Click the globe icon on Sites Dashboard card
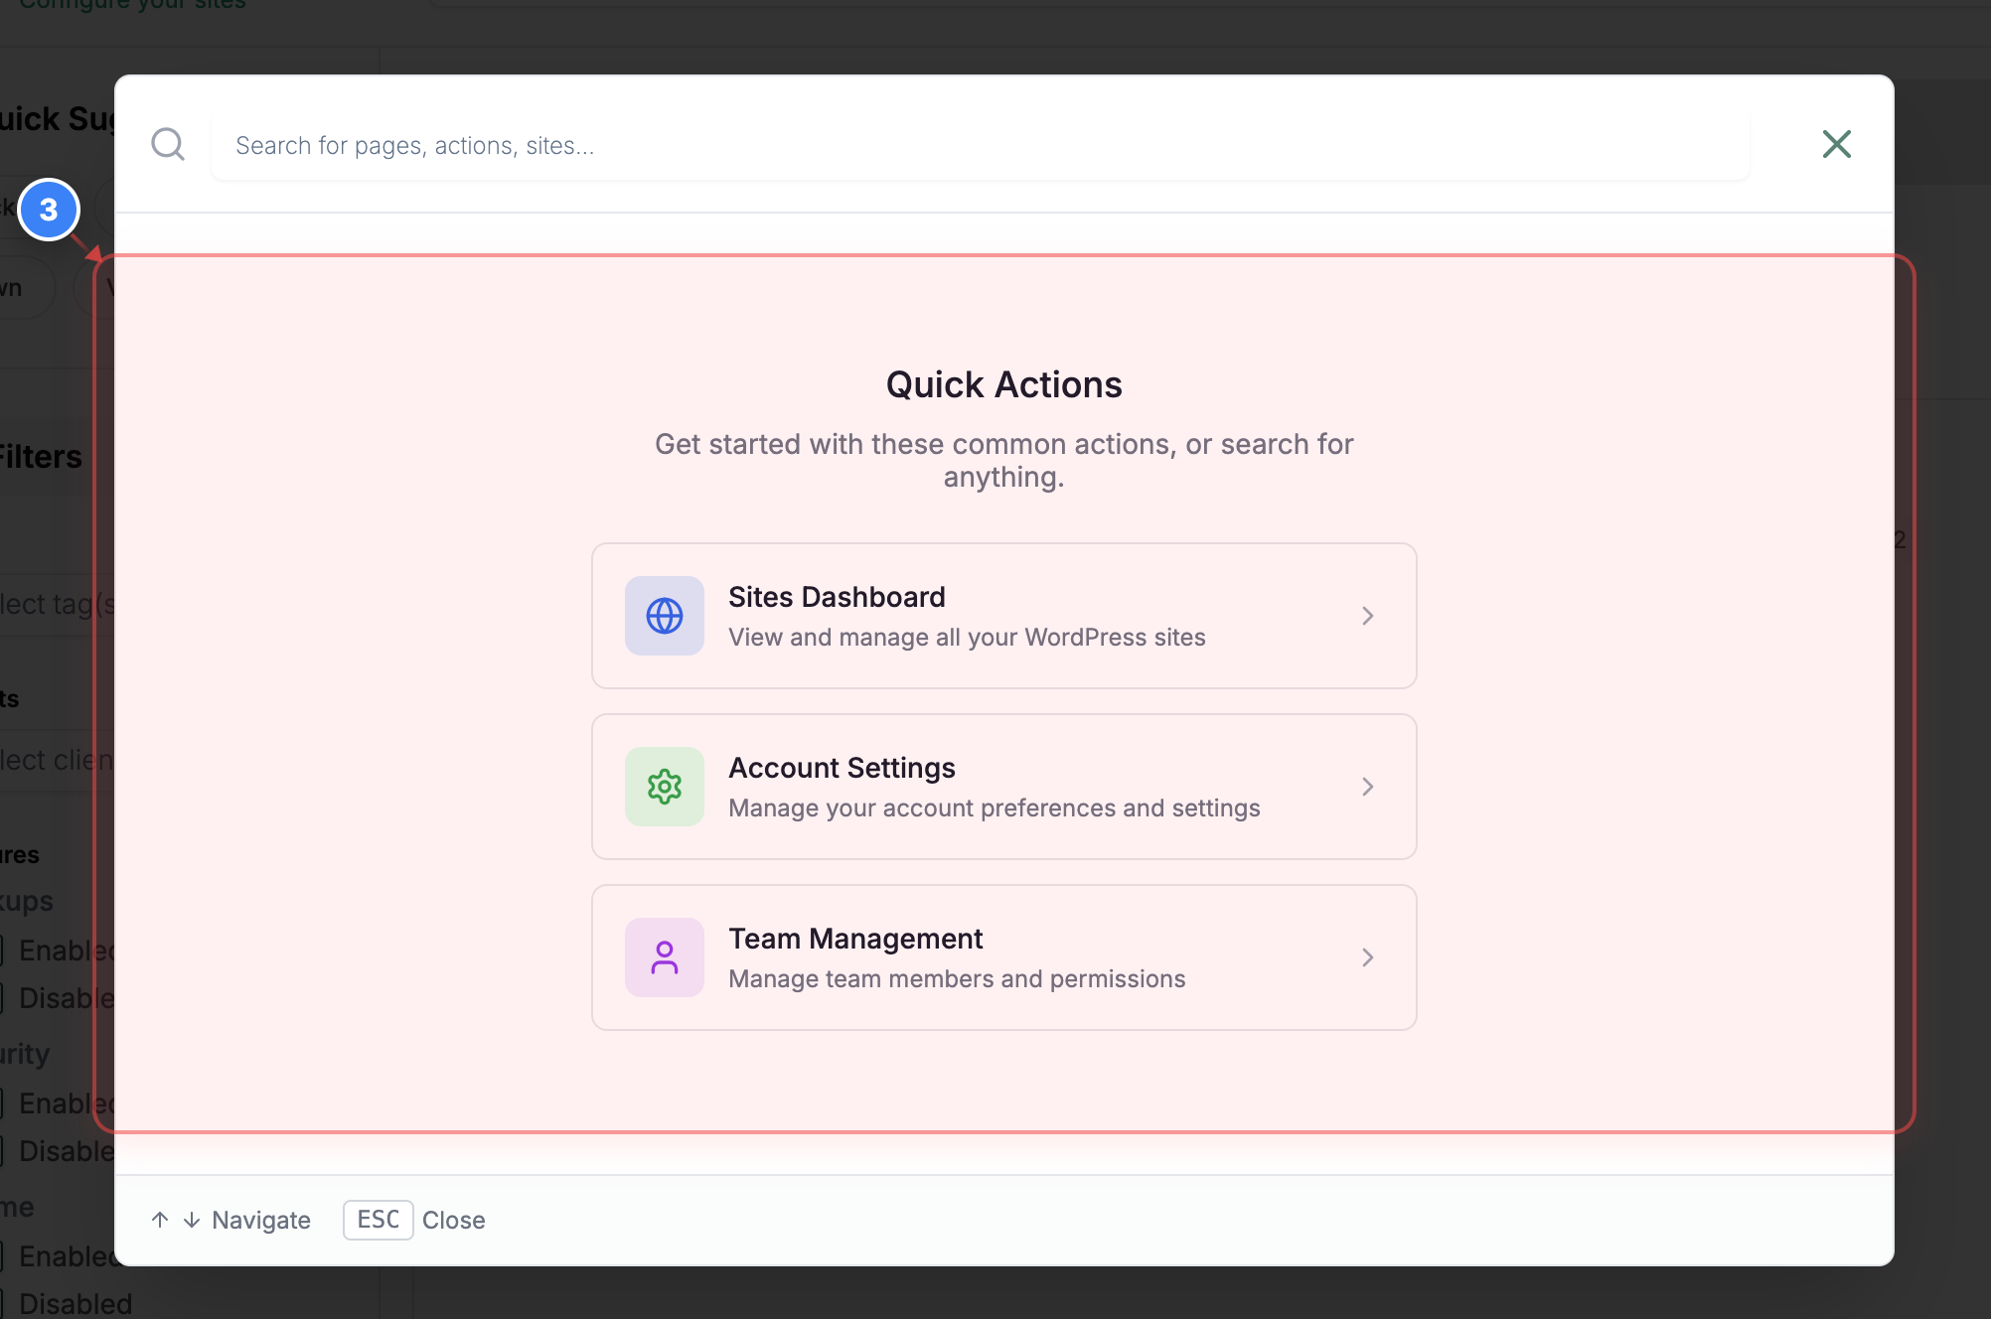This screenshot has width=1991, height=1319. point(664,616)
